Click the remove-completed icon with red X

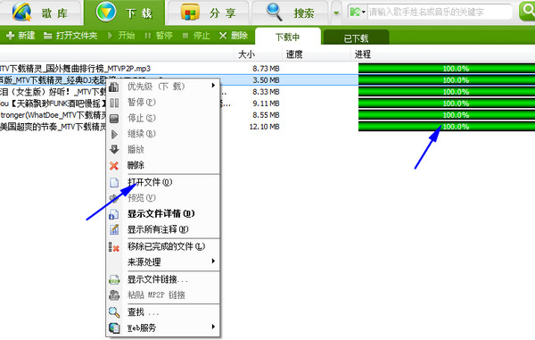[x=114, y=247]
